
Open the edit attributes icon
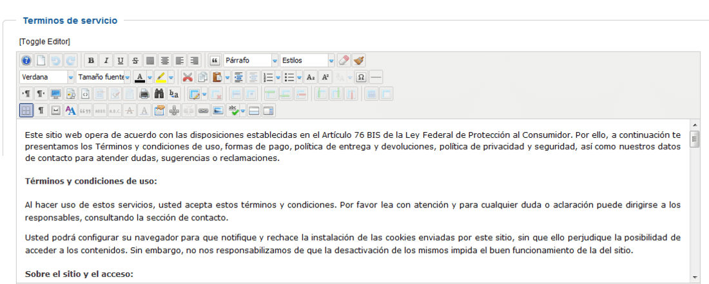click(159, 111)
